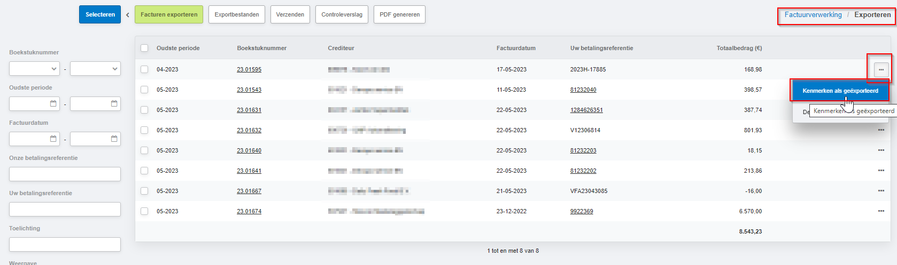
Task: Go to Factuurverwerking breadcrumb
Action: [x=813, y=14]
